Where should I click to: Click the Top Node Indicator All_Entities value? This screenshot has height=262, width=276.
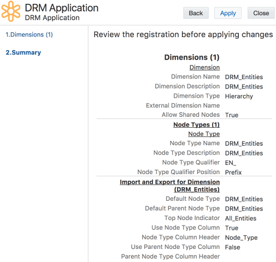pos(240,218)
